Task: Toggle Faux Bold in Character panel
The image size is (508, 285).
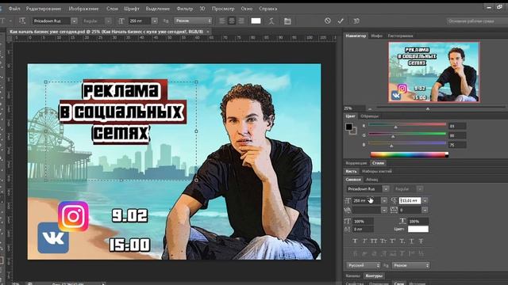Action: pyautogui.click(x=355, y=241)
